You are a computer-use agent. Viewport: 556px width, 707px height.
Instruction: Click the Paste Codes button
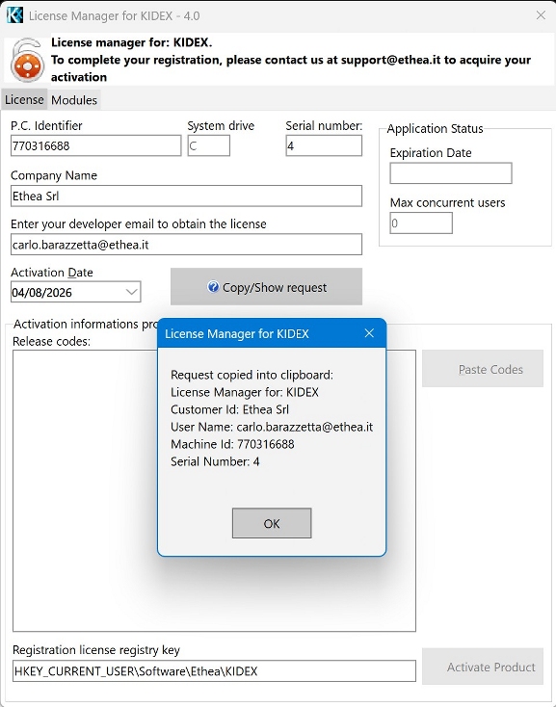pos(483,369)
